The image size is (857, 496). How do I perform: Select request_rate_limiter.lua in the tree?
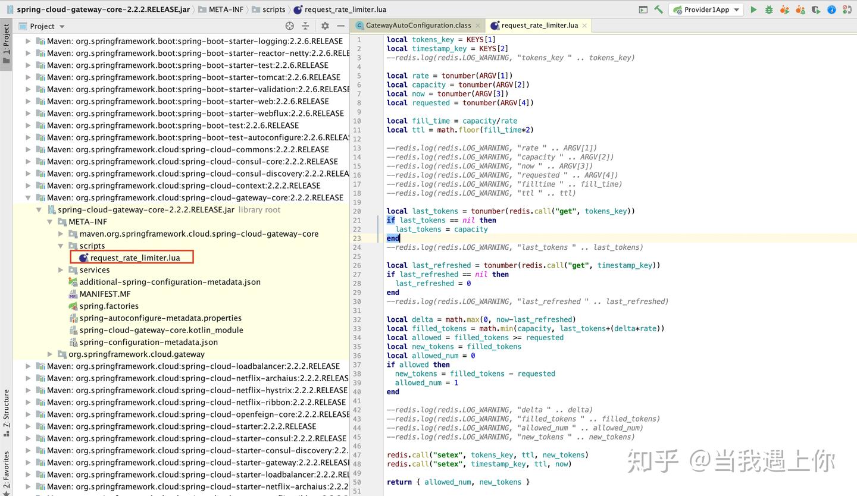point(135,258)
